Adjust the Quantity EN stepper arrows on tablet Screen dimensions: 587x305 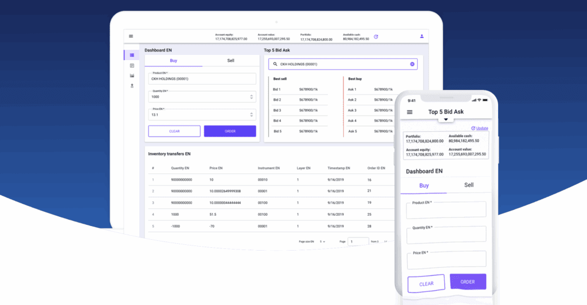tap(252, 97)
